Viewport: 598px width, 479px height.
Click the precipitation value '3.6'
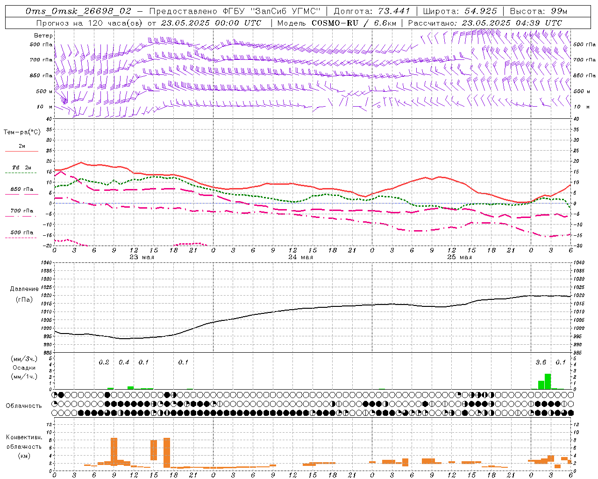tap(541, 363)
